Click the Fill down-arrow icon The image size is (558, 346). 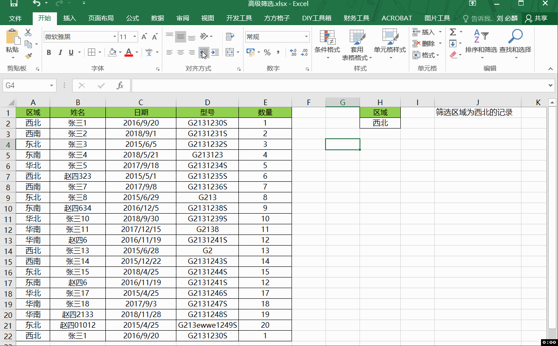[453, 43]
